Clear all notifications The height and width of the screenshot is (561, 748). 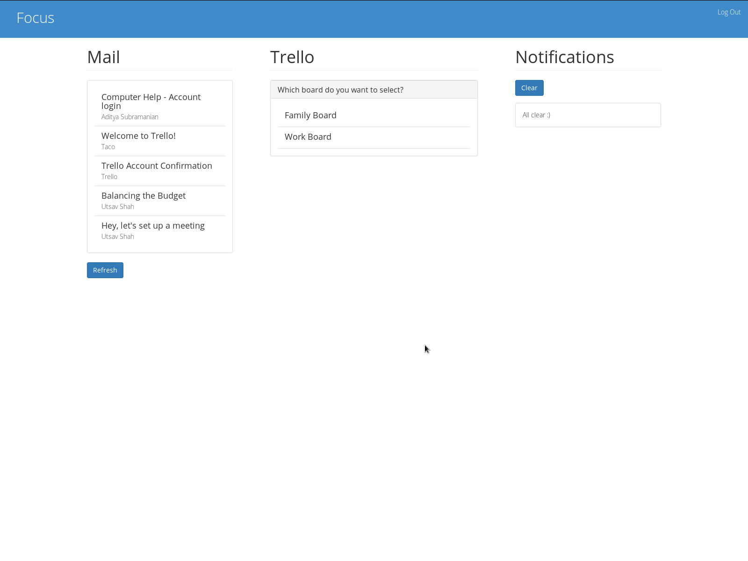pos(529,88)
